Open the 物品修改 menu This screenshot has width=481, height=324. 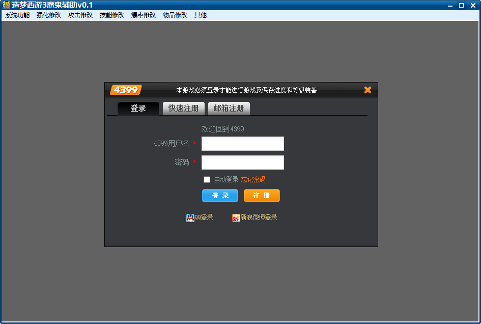(x=175, y=15)
